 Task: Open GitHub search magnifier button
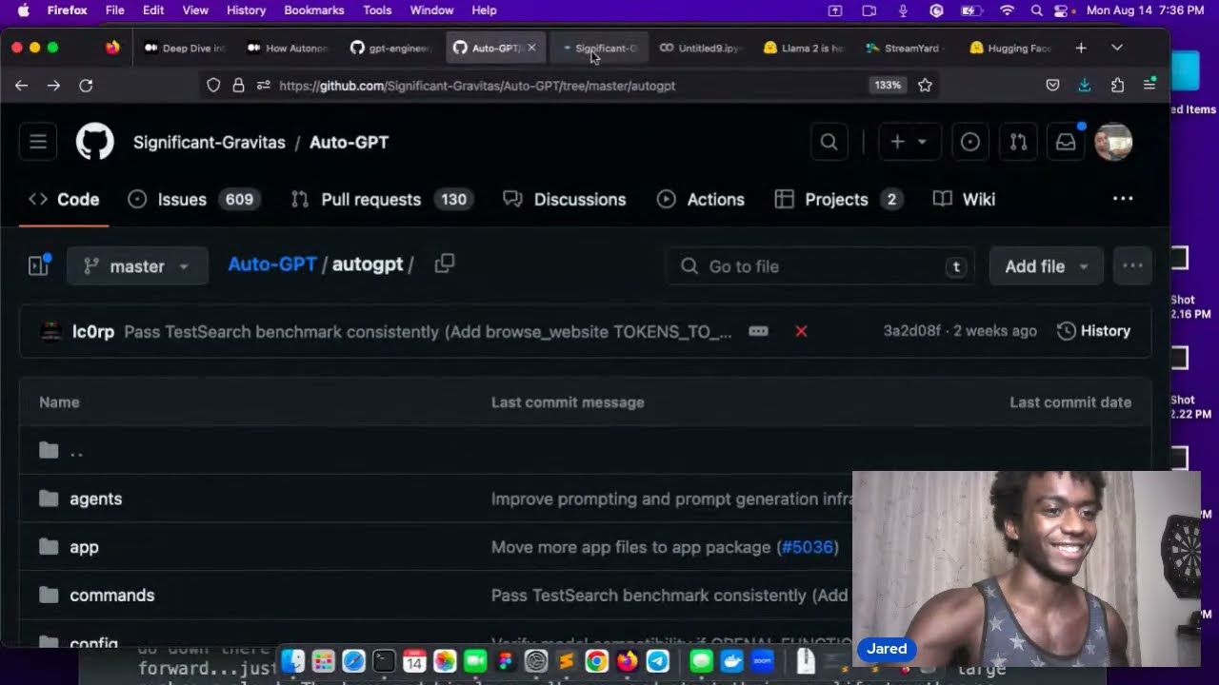point(829,142)
